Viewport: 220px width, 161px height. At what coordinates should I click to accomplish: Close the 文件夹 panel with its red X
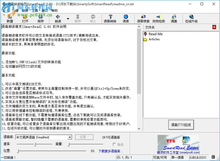tap(214, 27)
